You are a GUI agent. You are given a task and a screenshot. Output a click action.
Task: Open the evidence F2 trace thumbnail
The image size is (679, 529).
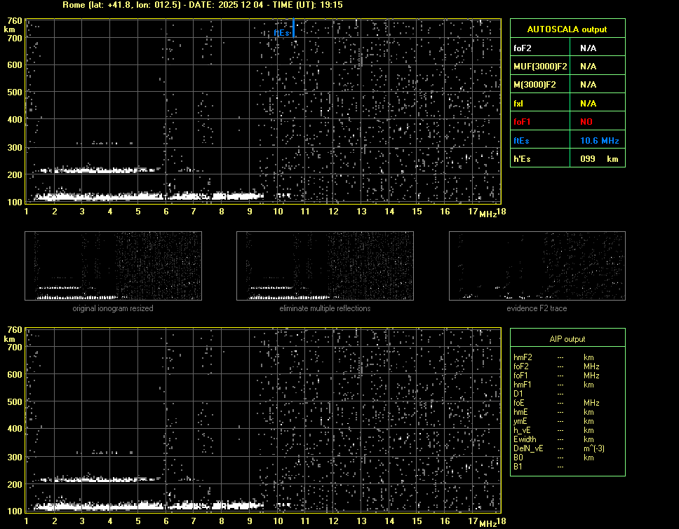pos(537,266)
